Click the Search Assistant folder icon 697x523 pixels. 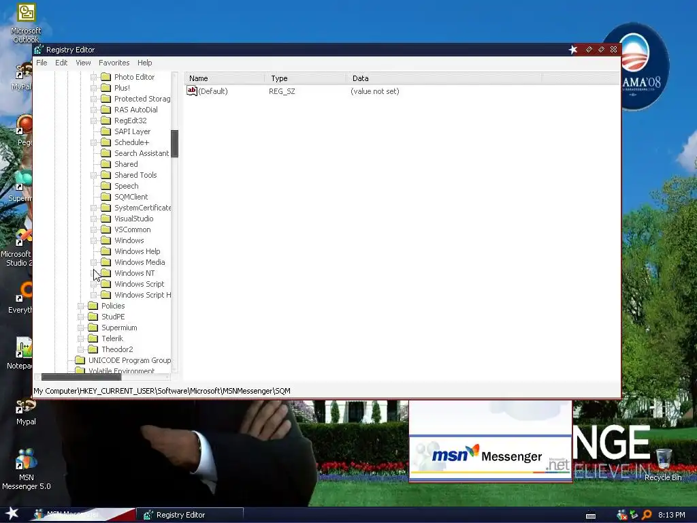click(106, 153)
